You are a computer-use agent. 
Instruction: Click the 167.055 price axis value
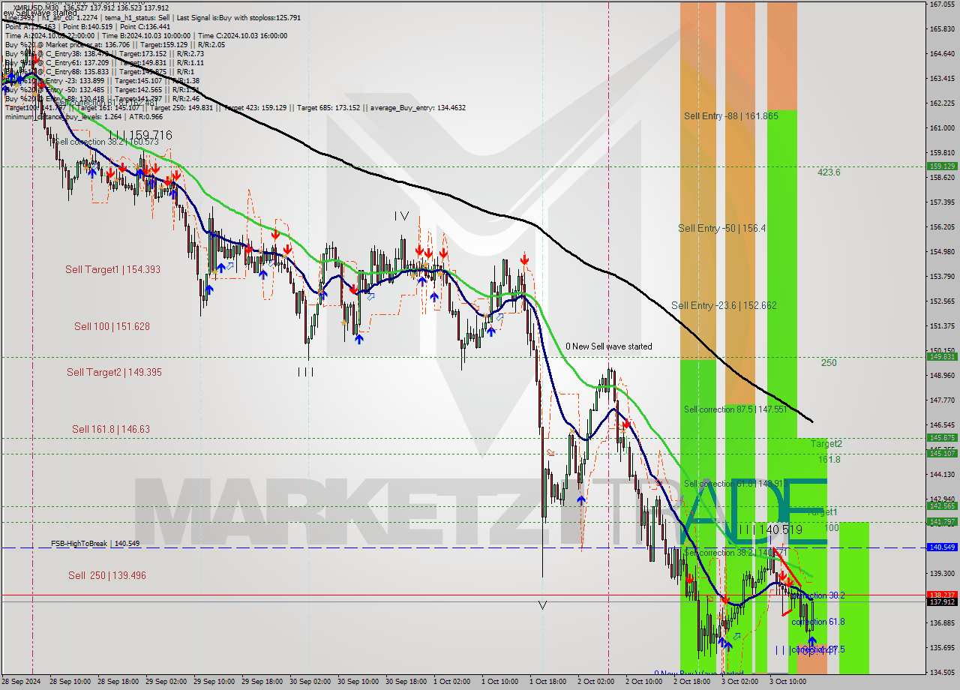[x=941, y=4]
